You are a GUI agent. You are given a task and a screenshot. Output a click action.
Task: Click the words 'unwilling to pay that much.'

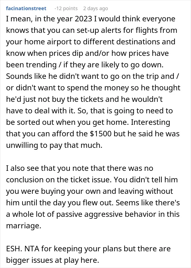click(54, 145)
